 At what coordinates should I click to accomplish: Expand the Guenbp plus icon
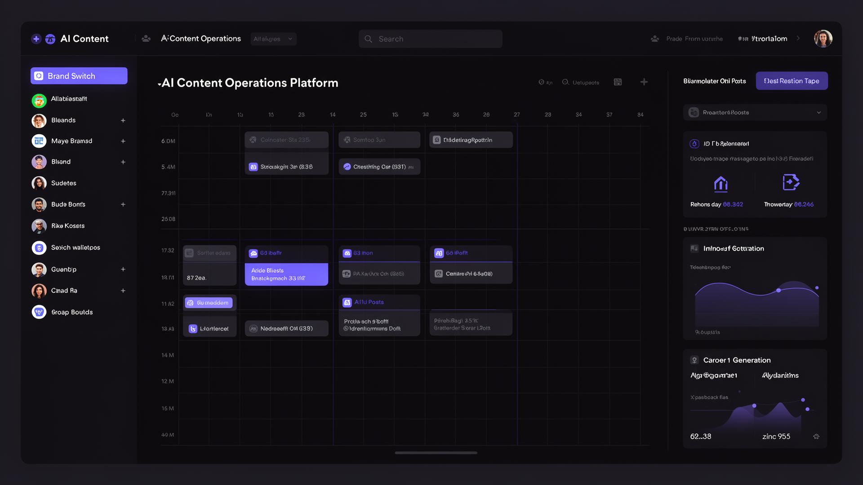[x=123, y=269]
